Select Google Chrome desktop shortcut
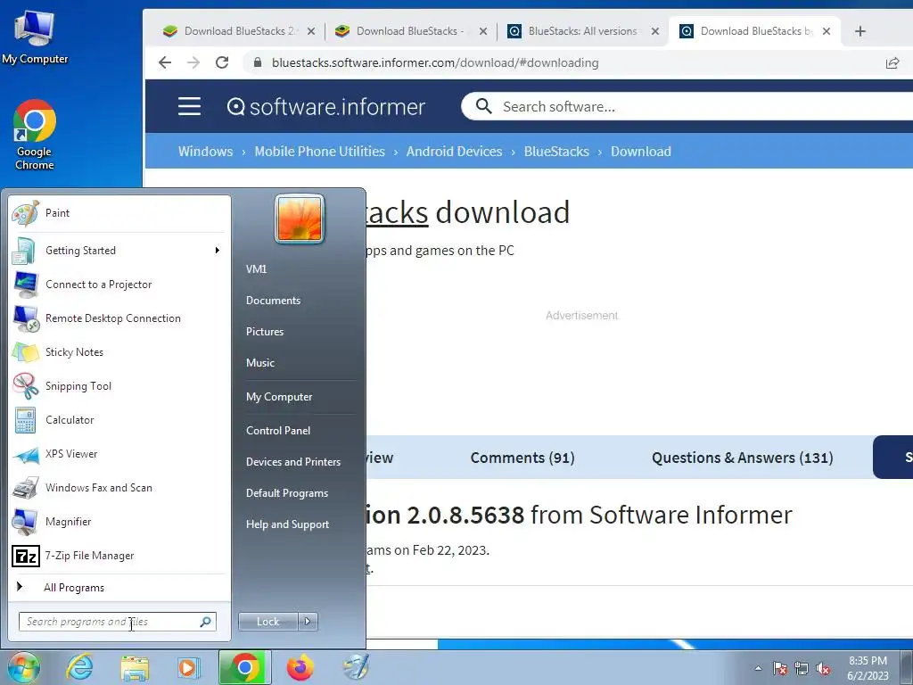 tap(35, 136)
